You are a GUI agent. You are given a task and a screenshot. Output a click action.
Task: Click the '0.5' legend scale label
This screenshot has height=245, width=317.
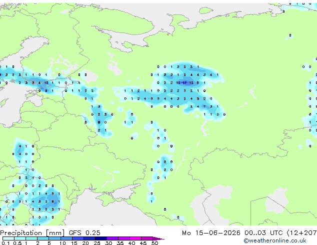tap(17, 243)
